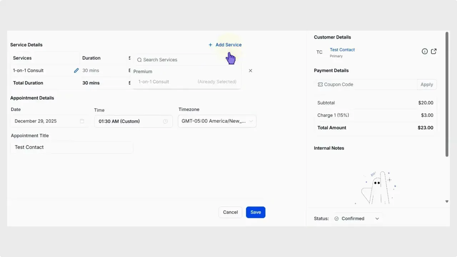This screenshot has height=257, width=457.
Task: Save the appointment
Action: click(256, 212)
